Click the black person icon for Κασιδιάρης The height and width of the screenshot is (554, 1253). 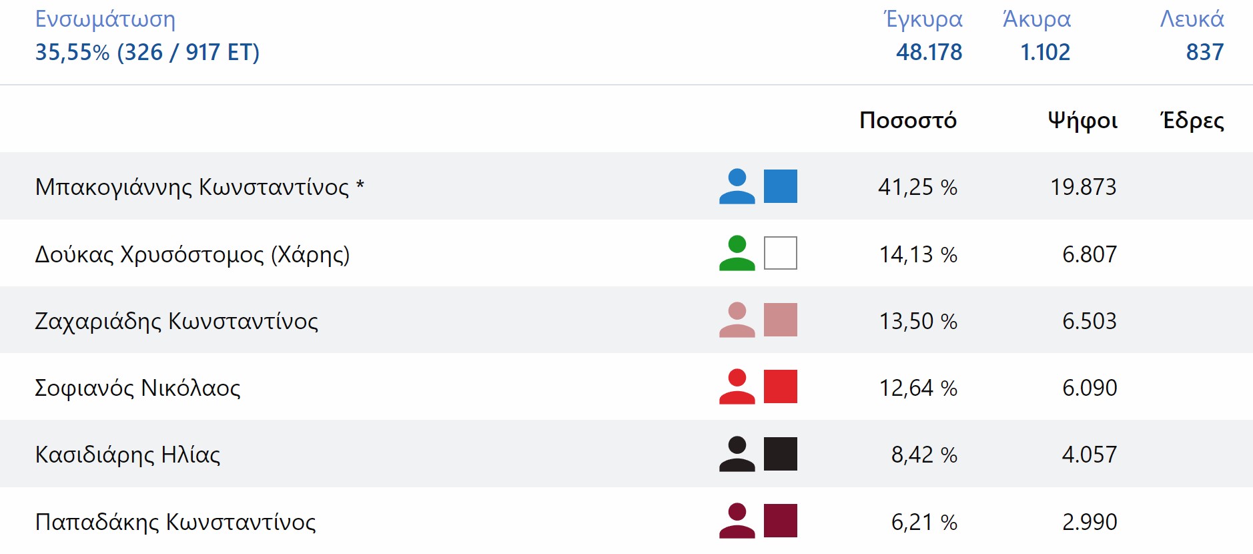[x=737, y=454]
